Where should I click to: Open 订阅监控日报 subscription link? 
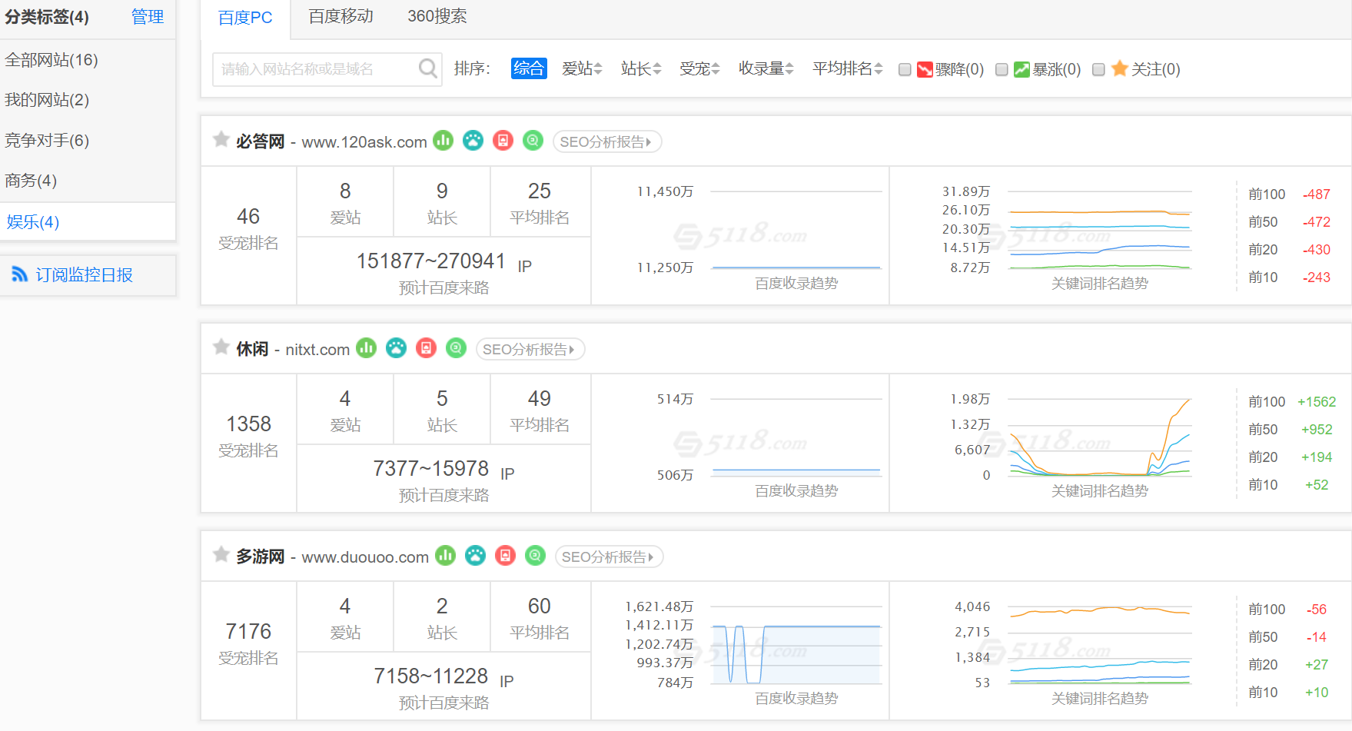click(84, 275)
